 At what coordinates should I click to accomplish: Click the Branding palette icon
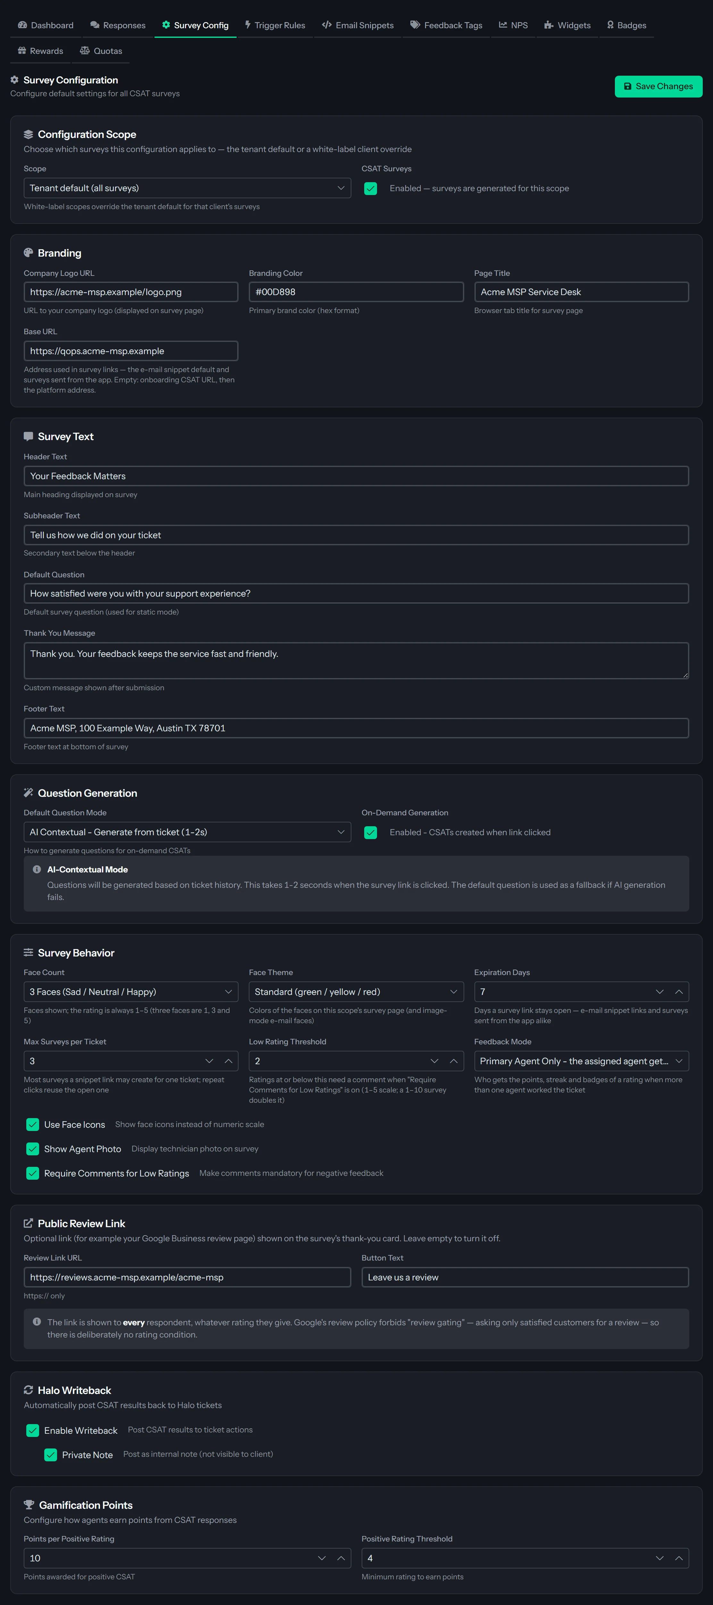(x=28, y=253)
